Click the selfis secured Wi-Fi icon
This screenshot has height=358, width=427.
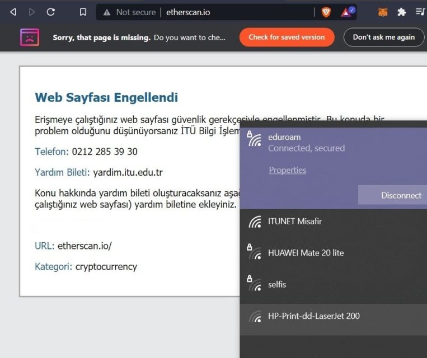tap(254, 283)
